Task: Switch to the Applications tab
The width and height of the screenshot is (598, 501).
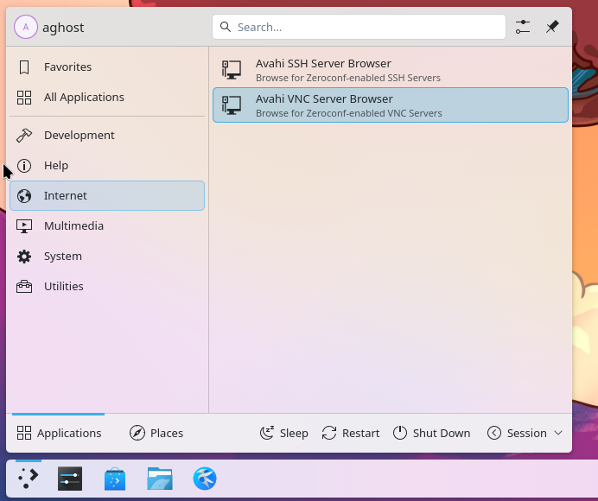Action: click(59, 433)
